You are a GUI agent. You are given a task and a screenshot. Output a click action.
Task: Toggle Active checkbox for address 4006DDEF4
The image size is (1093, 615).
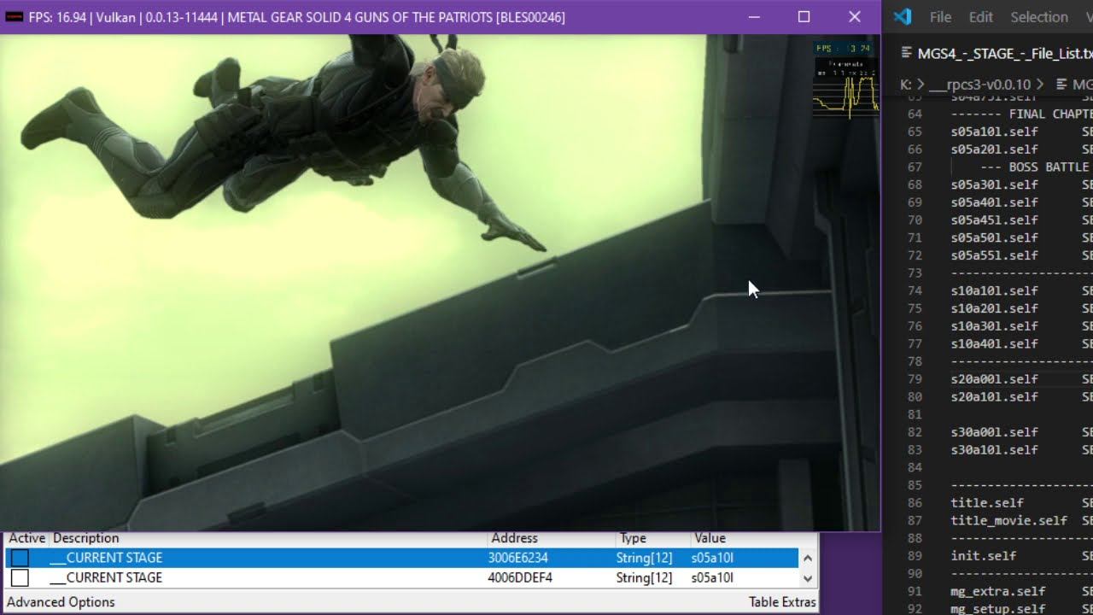(20, 578)
